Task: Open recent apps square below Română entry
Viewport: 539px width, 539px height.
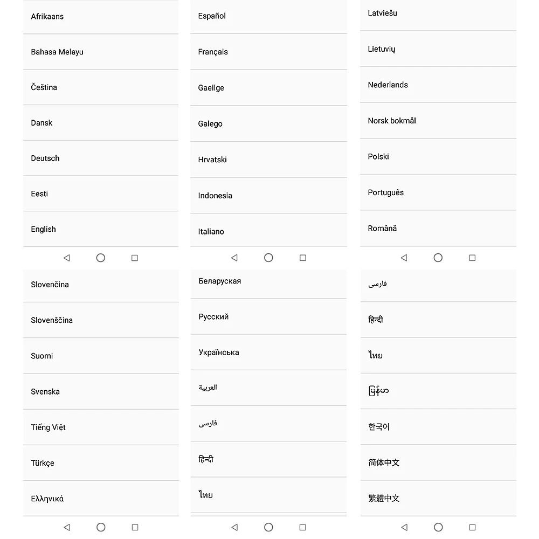Action: [472, 258]
